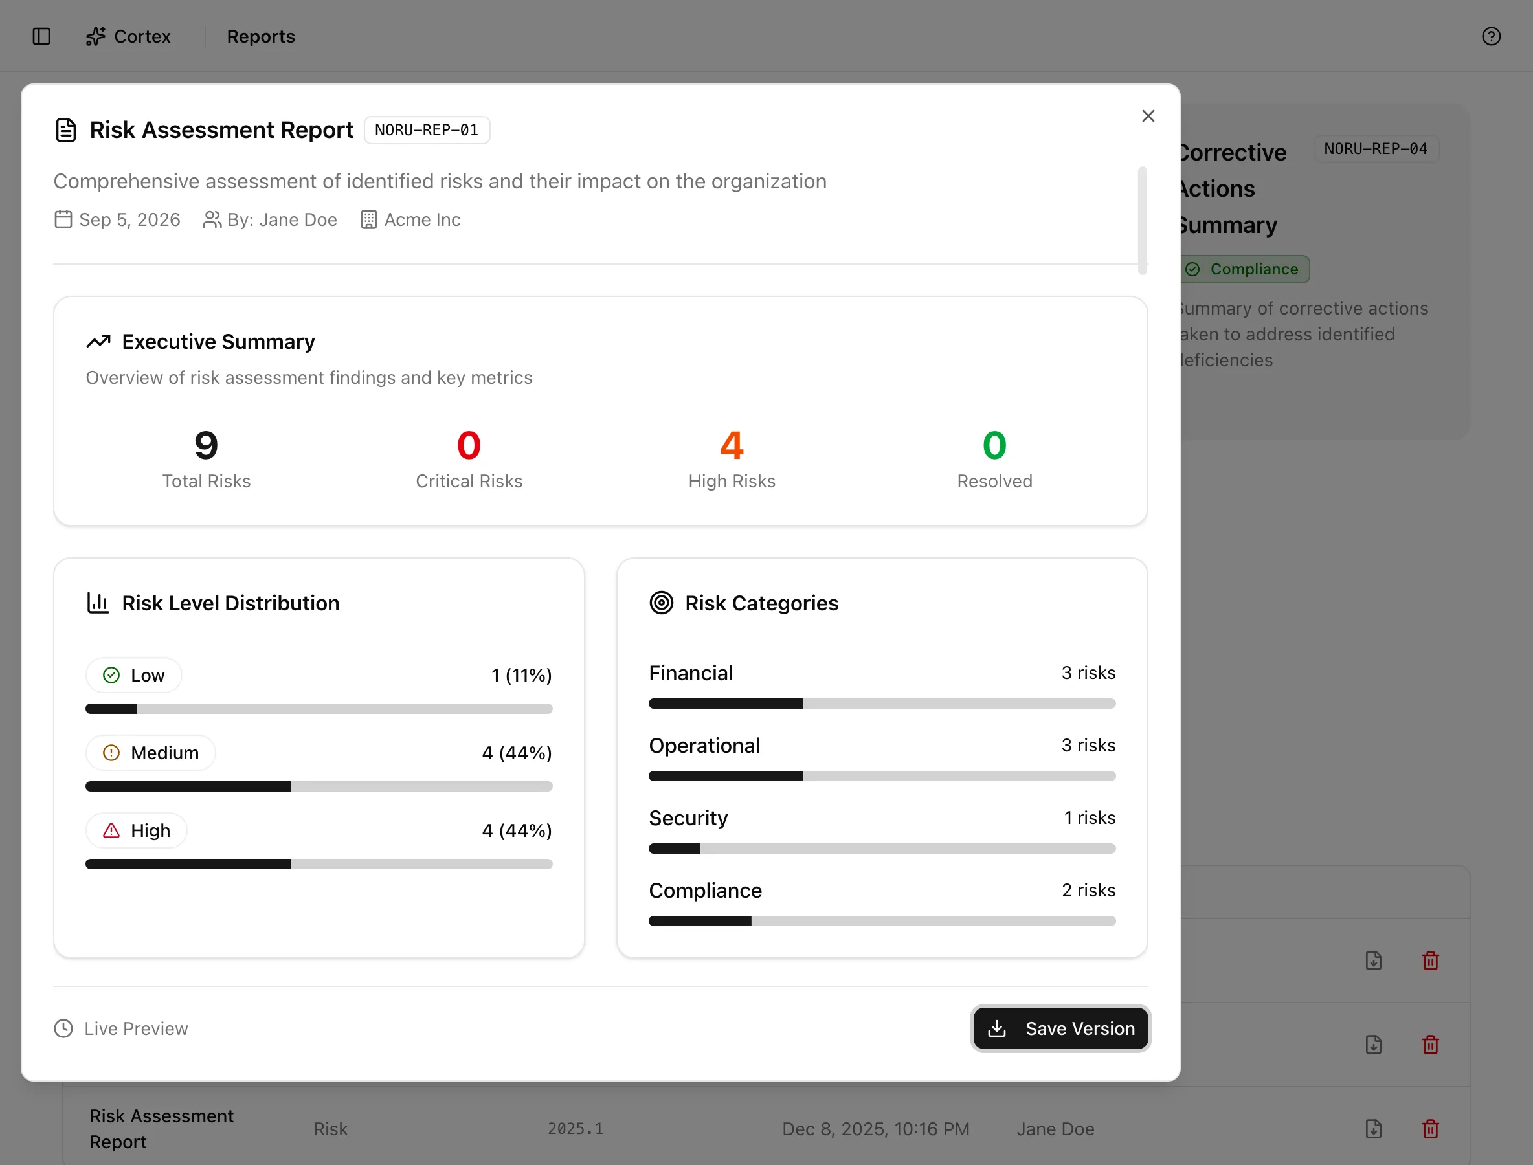Screen dimensions: 1533x1165
Task: Click the clock icon beside Live Preview
Action: 63,1028
